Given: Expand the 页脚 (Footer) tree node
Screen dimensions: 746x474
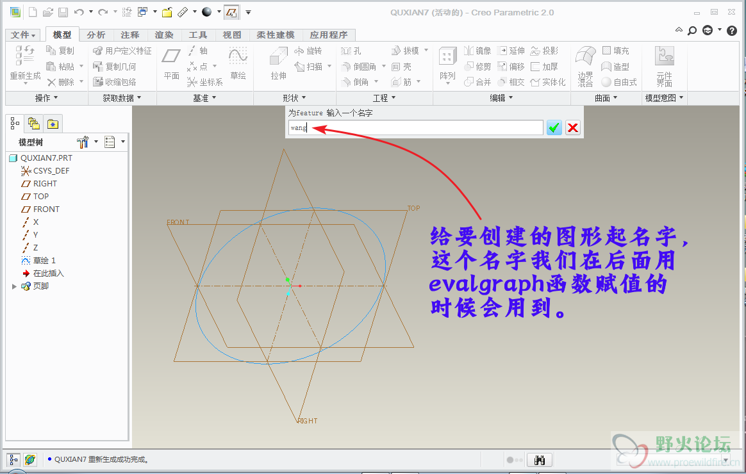Looking at the screenshot, I should point(14,286).
